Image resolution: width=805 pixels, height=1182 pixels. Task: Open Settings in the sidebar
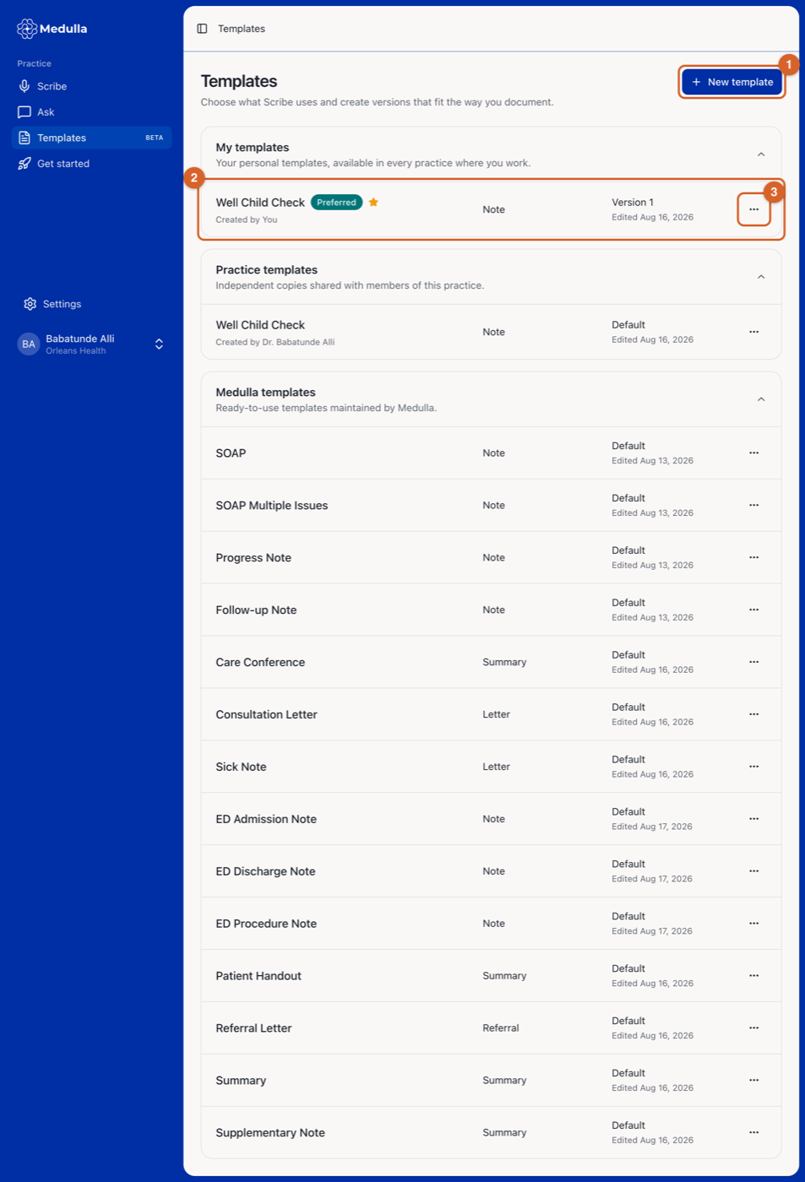(x=91, y=304)
